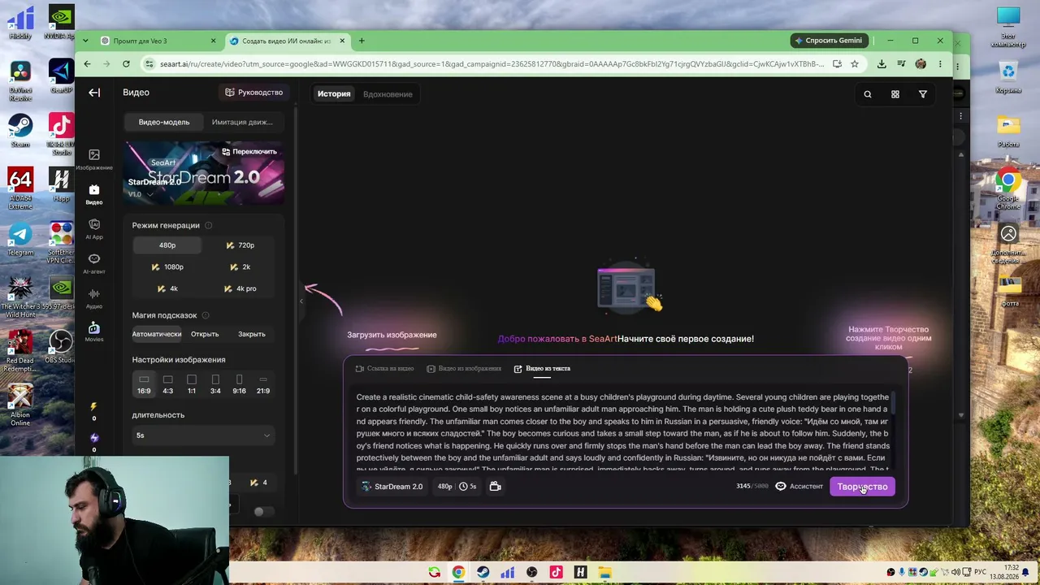Switch to the Видео-модель tab
Image resolution: width=1040 pixels, height=585 pixels.
pyautogui.click(x=164, y=122)
